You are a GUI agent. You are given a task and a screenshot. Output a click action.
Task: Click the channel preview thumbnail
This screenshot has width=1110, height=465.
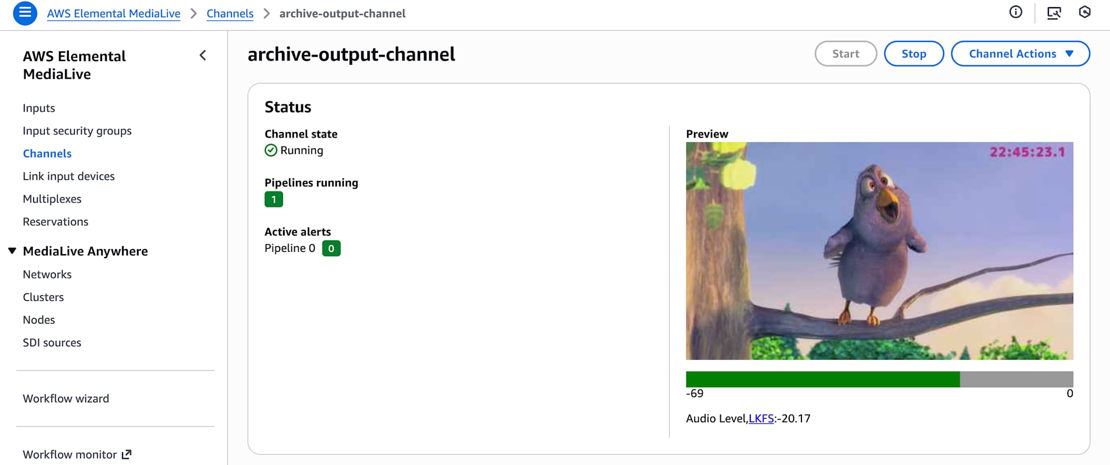tap(880, 251)
